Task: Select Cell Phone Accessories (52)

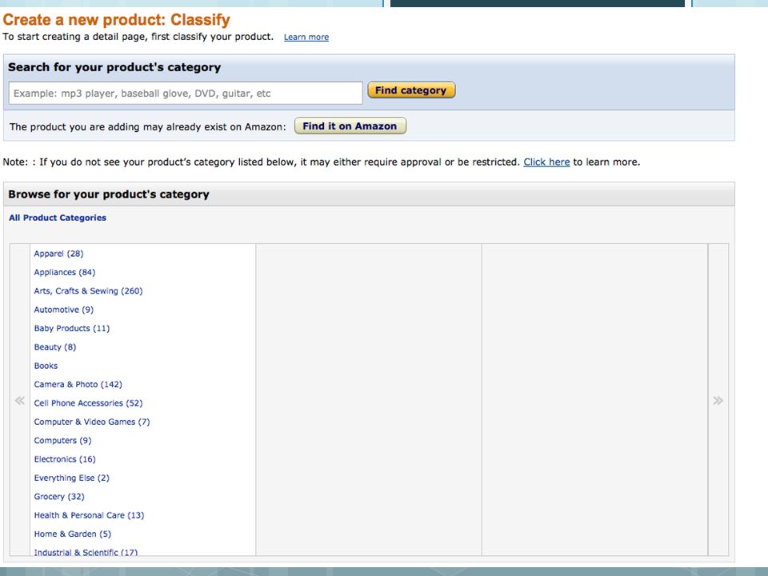Action: (88, 403)
